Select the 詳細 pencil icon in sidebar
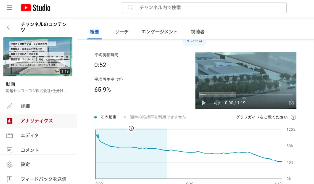Screen dimensions: 314x184 (10, 106)
